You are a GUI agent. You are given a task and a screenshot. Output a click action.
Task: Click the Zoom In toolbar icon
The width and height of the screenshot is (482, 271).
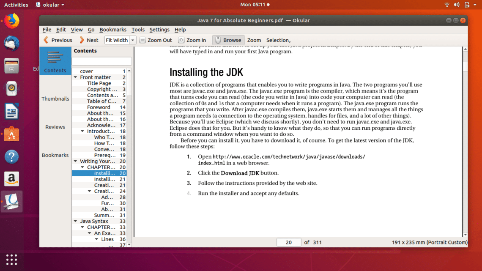point(181,40)
